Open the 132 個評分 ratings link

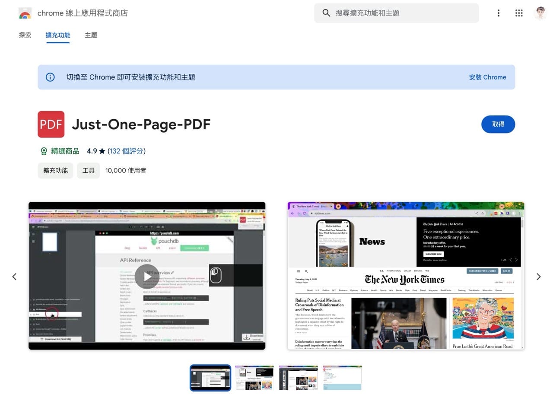pos(127,151)
